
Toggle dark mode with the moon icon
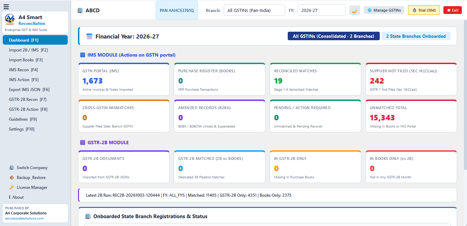coord(355,10)
